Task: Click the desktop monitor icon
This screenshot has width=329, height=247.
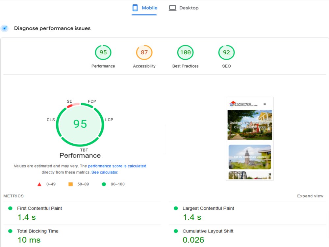Action: click(x=172, y=8)
